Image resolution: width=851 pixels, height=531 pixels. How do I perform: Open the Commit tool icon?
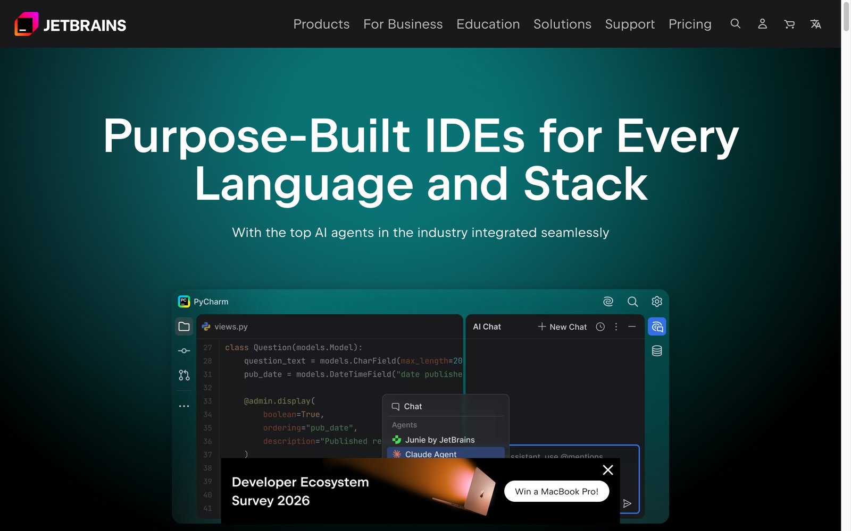pyautogui.click(x=184, y=350)
